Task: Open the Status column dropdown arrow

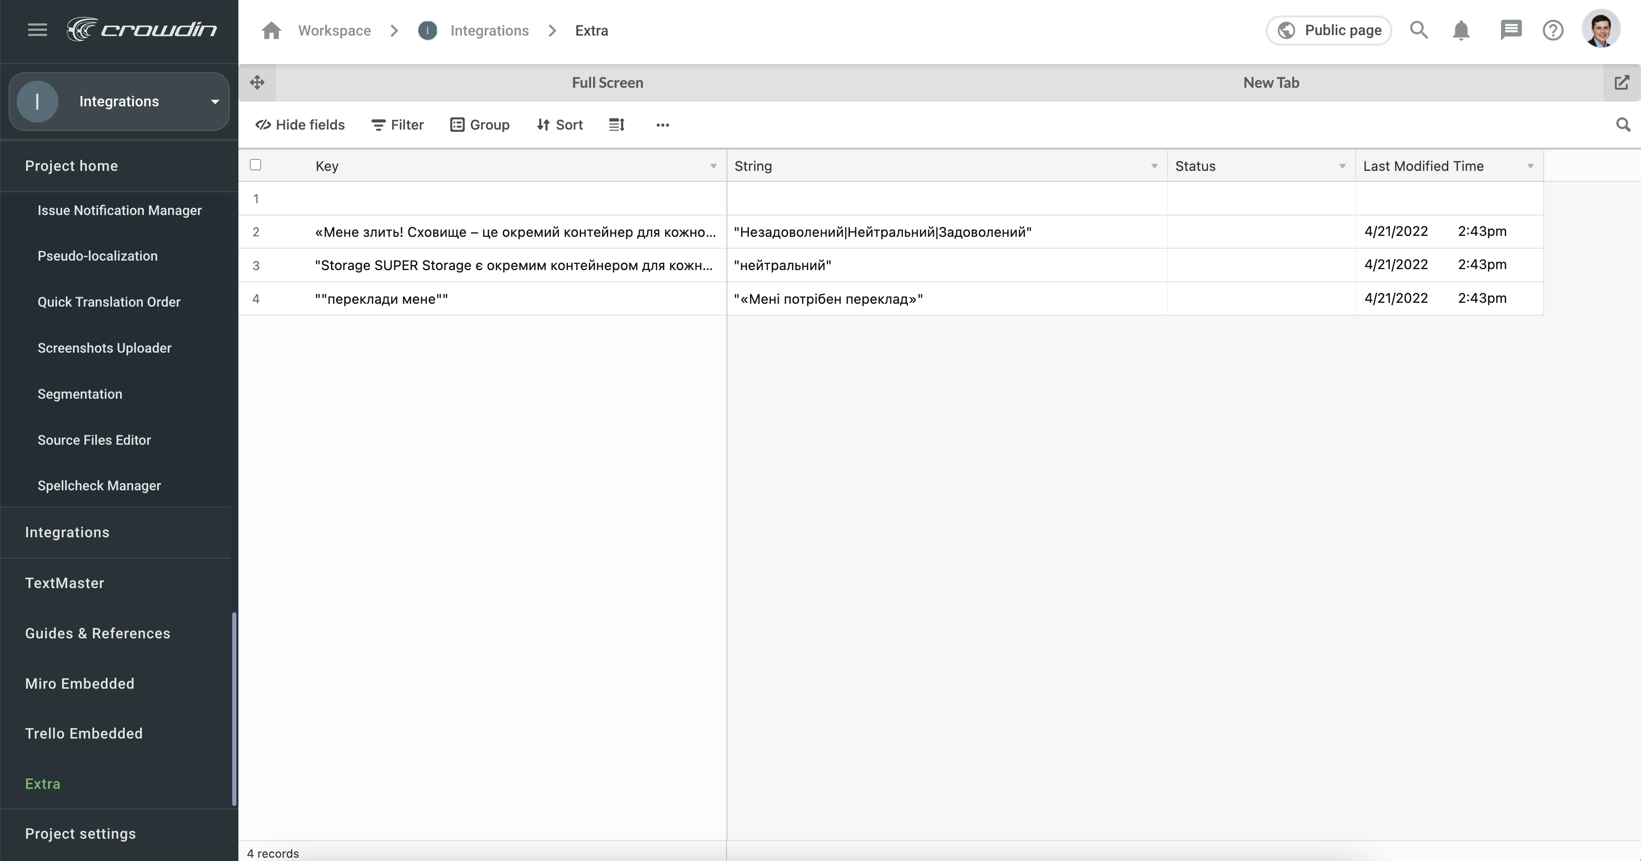Action: [x=1342, y=166]
